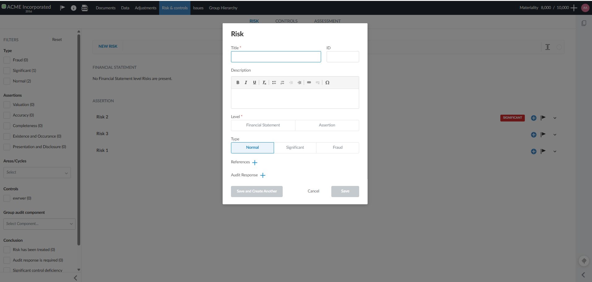Open the Select Component dropdown
Screen dimensions: 592x282
click(39, 224)
